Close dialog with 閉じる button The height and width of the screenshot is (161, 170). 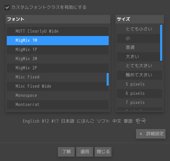point(103,152)
